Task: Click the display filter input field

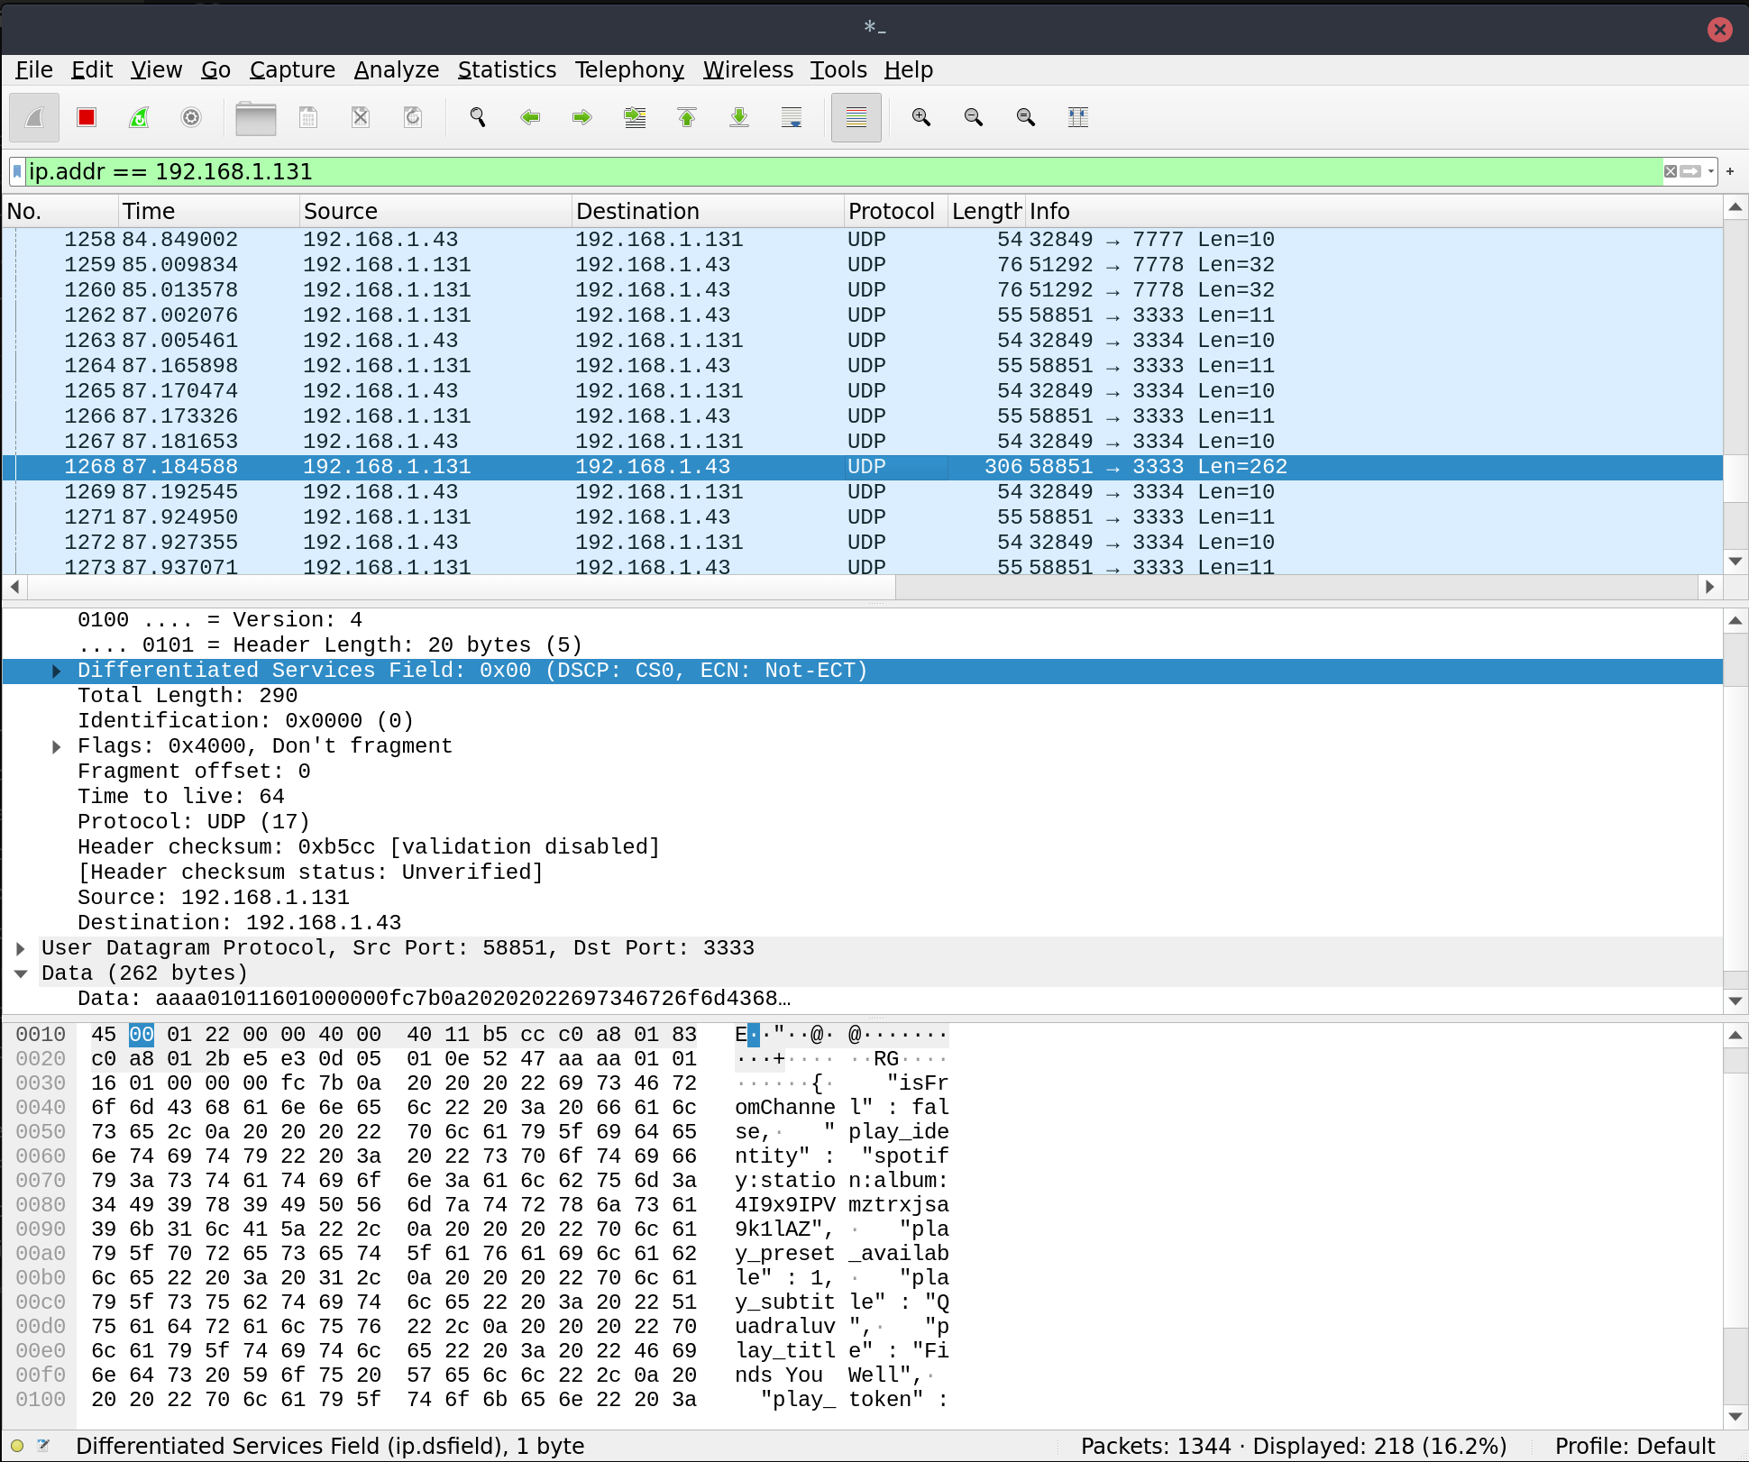Action: [843, 171]
